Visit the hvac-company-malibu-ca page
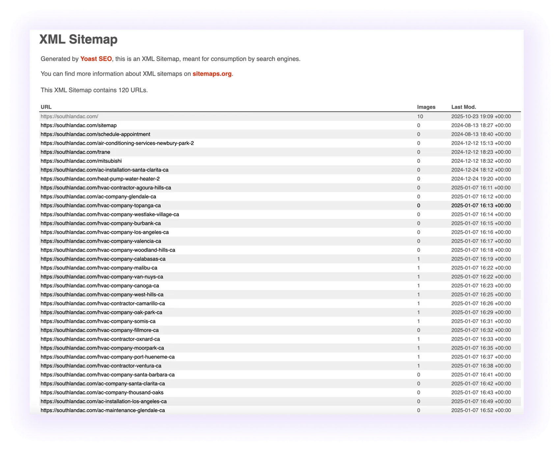 (99, 268)
